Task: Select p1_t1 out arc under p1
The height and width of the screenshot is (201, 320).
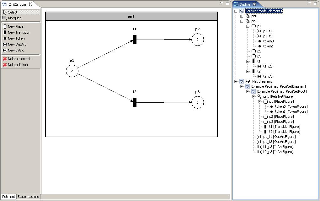Action: click(x=267, y=31)
